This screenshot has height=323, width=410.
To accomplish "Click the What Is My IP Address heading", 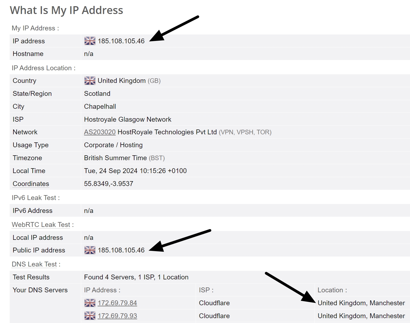I will 67,10.
